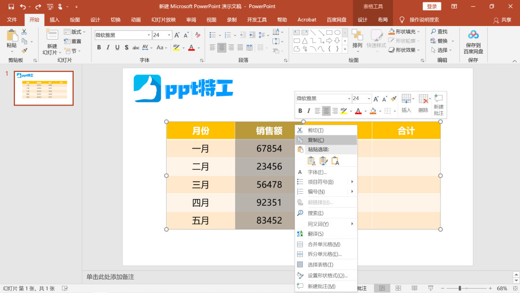The width and height of the screenshot is (520, 293).
Task: Click 选择表格(T) in context menu
Action: pyautogui.click(x=326, y=265)
